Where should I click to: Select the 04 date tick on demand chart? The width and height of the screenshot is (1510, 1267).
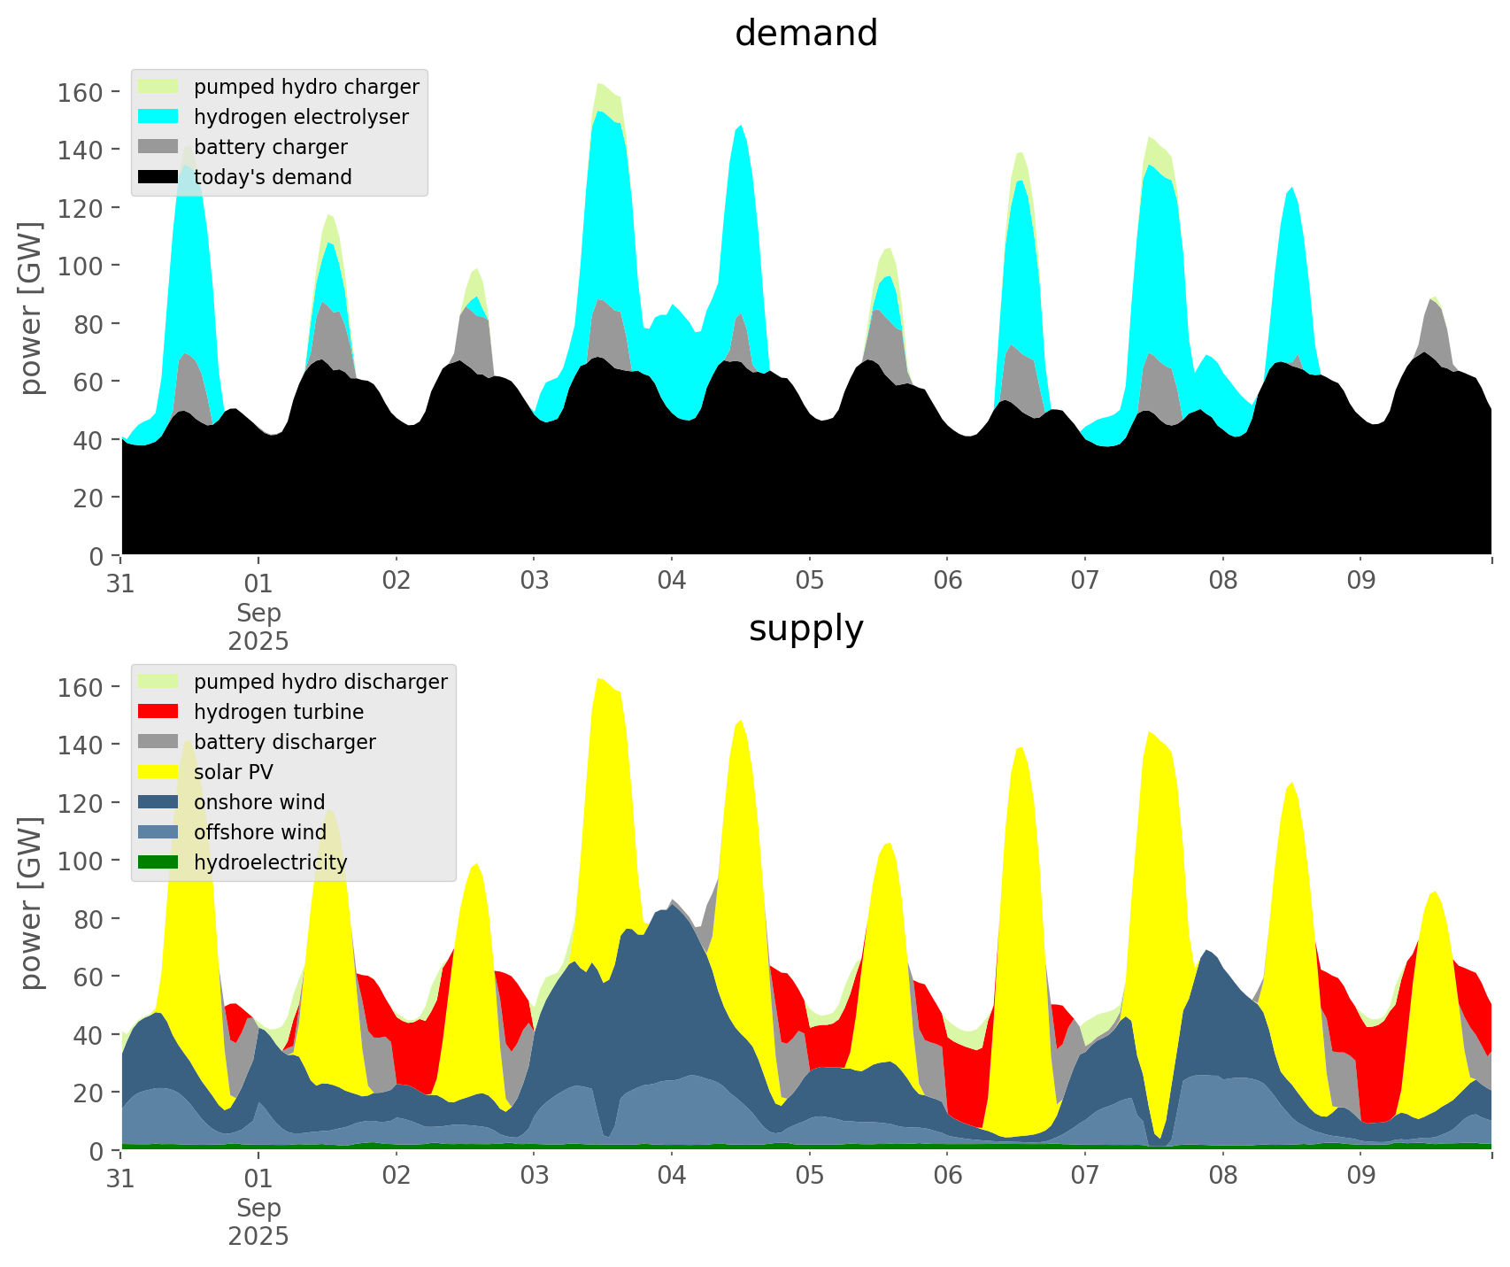click(x=672, y=582)
